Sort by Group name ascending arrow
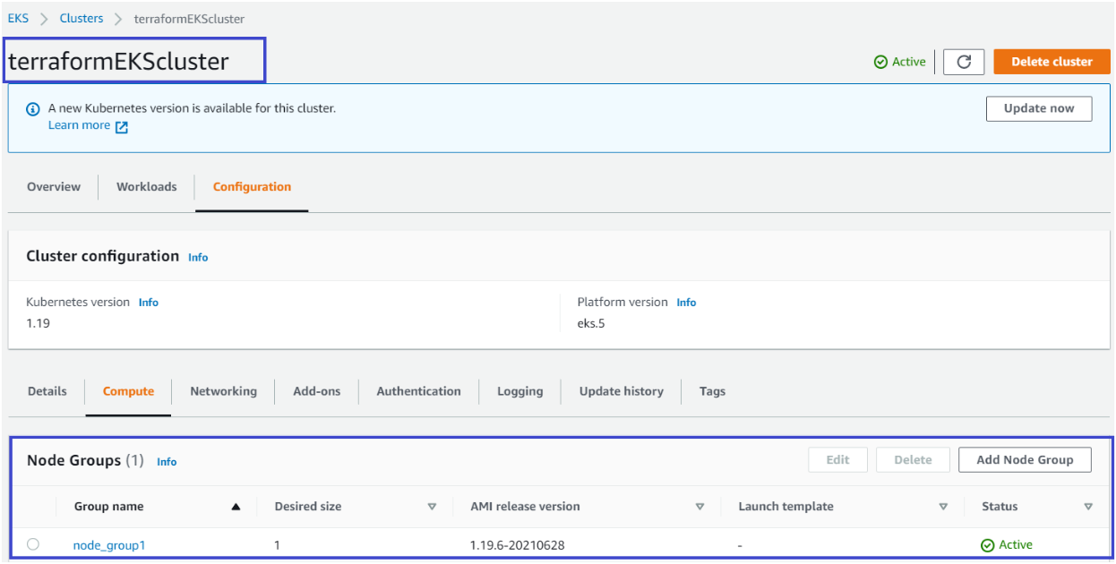 236,507
